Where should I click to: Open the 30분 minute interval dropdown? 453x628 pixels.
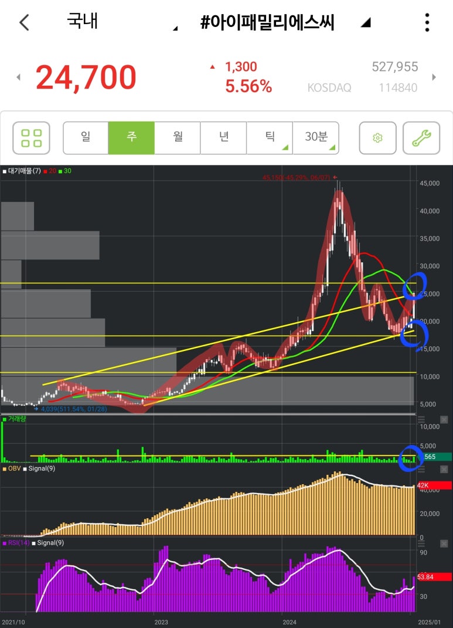316,138
